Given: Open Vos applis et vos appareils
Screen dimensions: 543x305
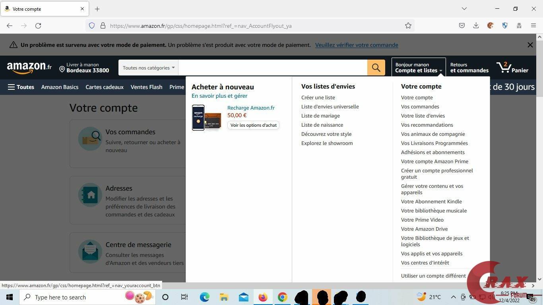Looking at the screenshot, I should pyautogui.click(x=432, y=253).
